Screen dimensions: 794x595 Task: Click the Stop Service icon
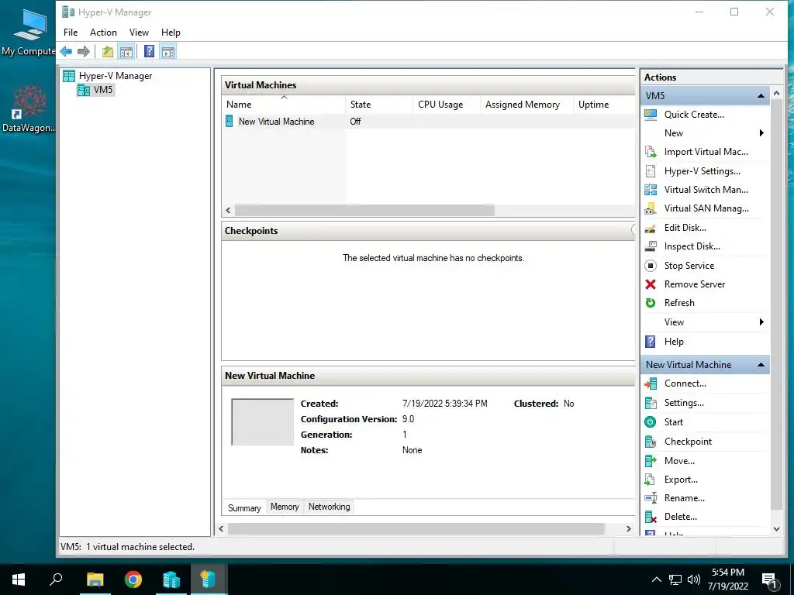point(651,266)
